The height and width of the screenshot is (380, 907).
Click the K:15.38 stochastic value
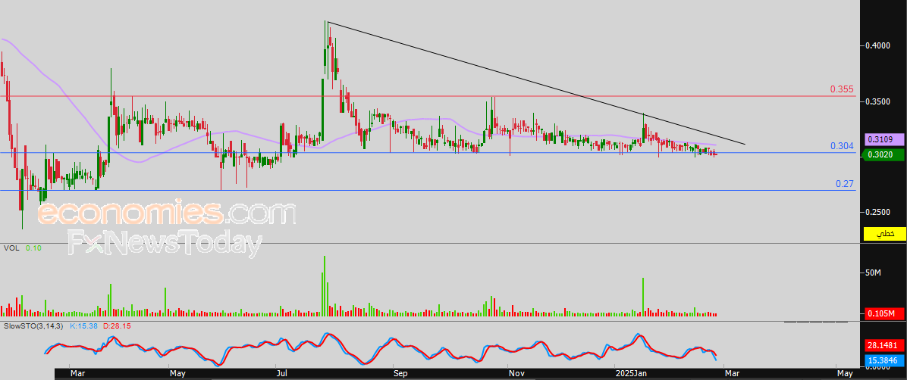coord(85,326)
